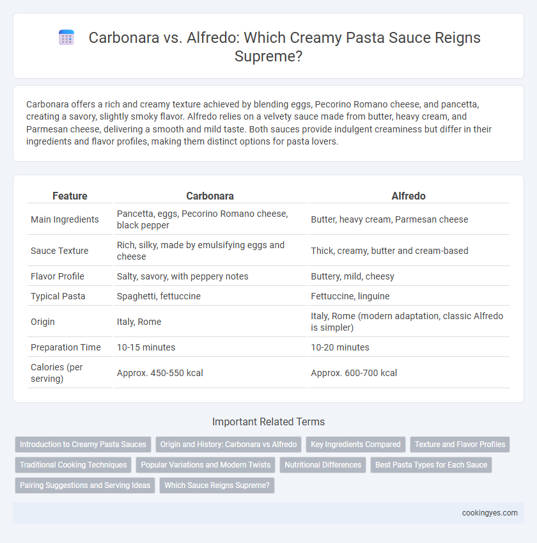
Task: Select the Texture and Flavor Profiles tag
Action: pyautogui.click(x=460, y=445)
